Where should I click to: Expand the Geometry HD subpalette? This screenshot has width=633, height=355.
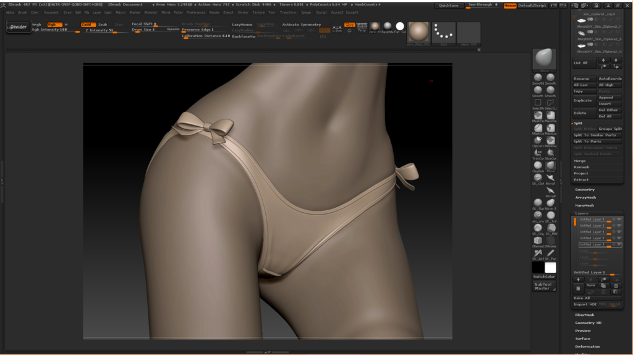coord(588,323)
